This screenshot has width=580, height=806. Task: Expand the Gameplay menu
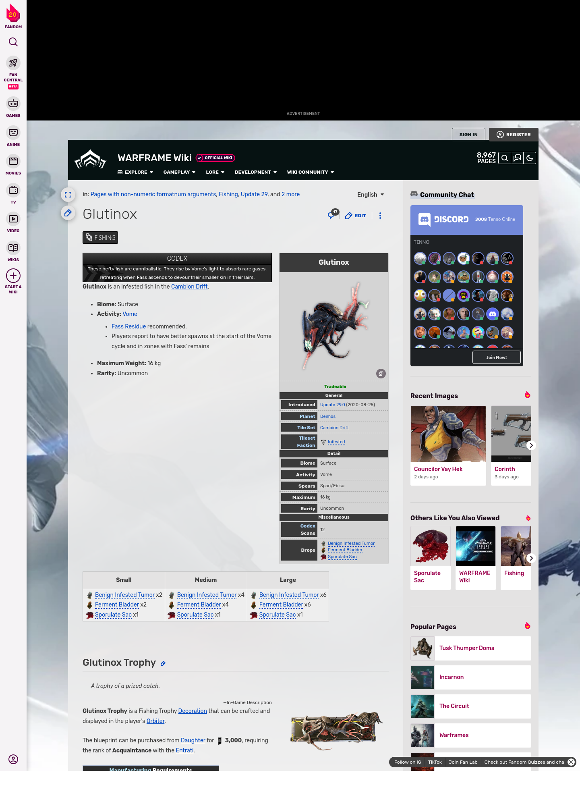click(179, 172)
